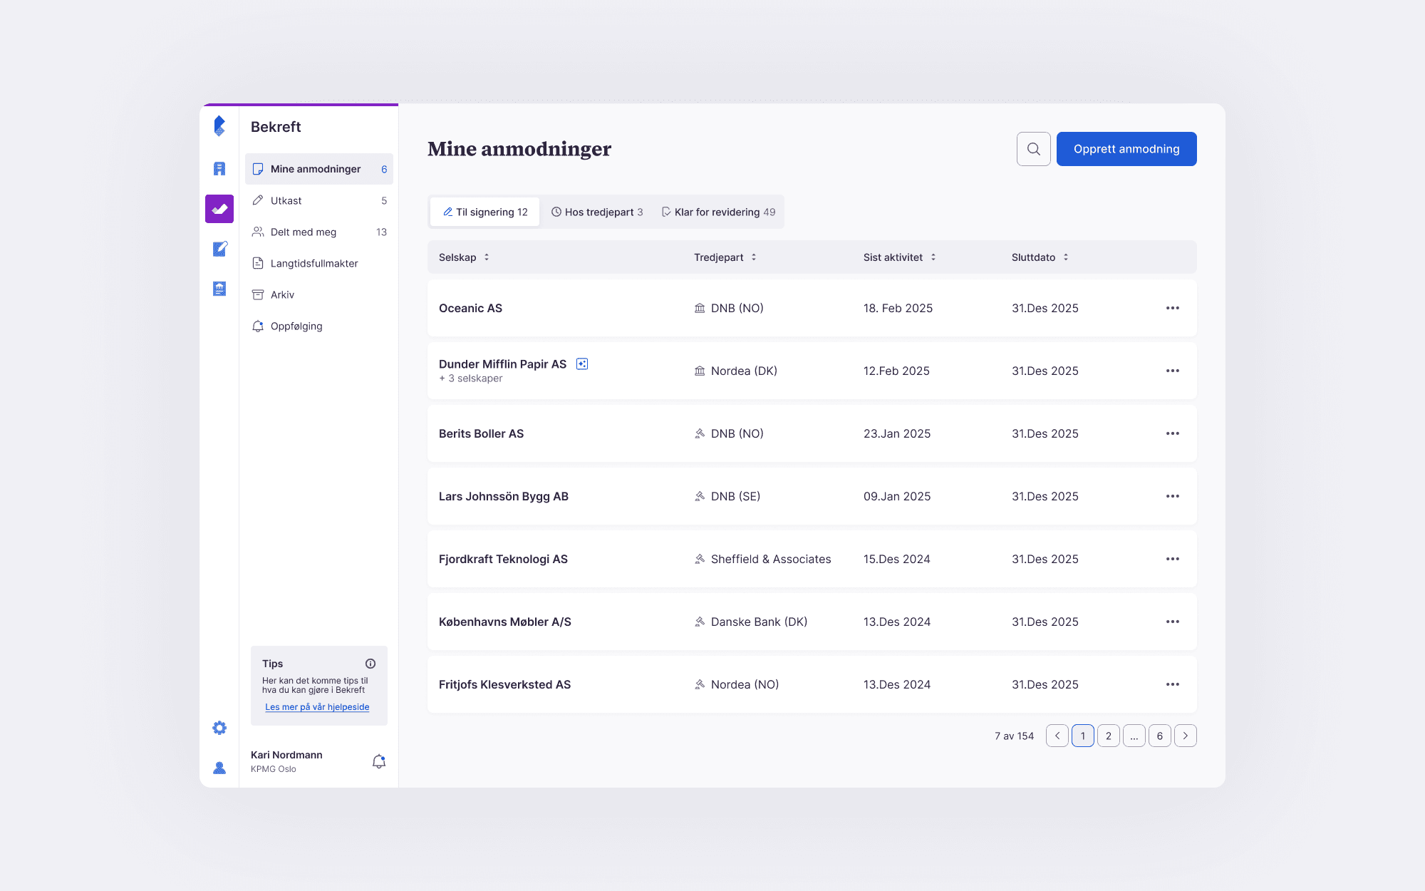Click the group icon beside Dunder Mifflin Papir AS
The image size is (1425, 891).
(x=582, y=364)
